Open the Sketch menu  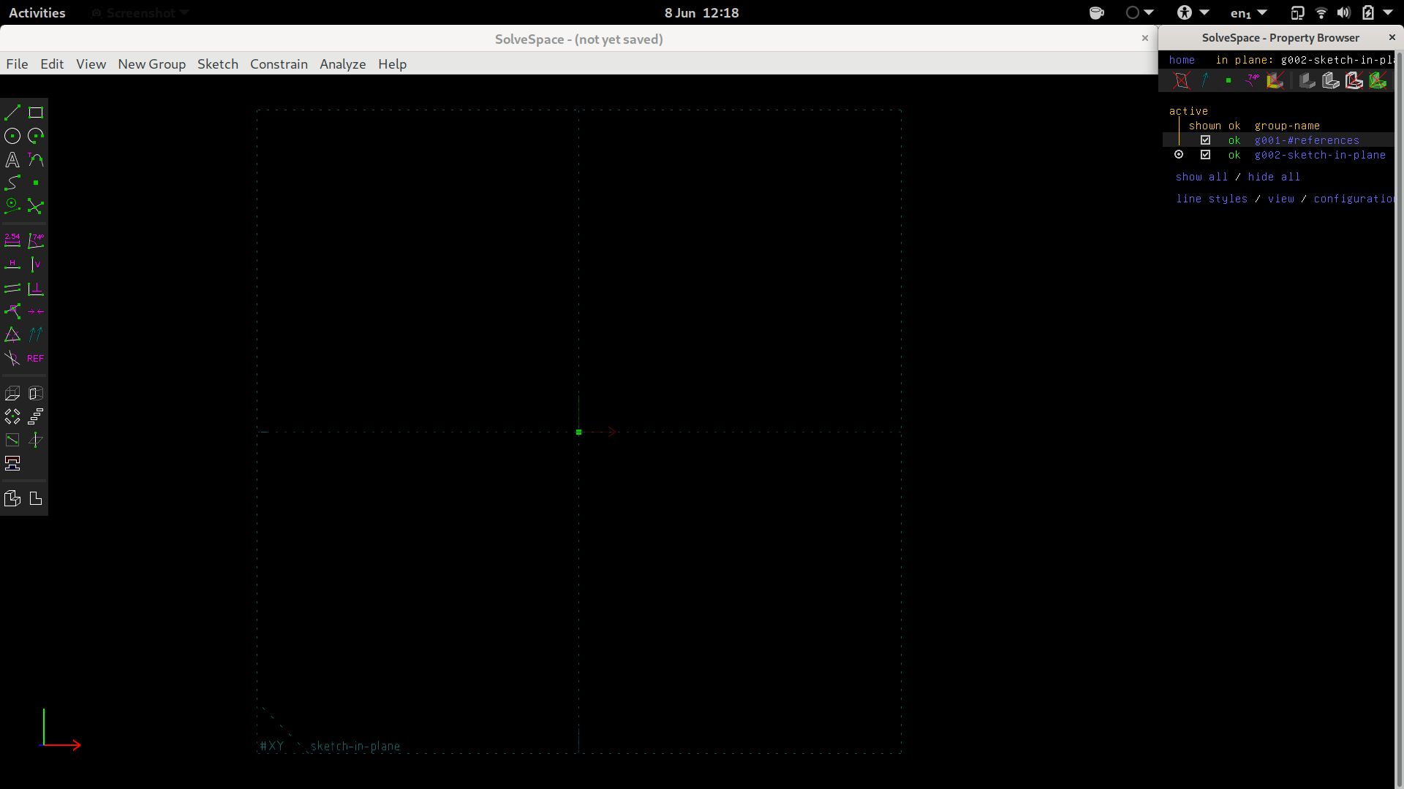coord(218,64)
